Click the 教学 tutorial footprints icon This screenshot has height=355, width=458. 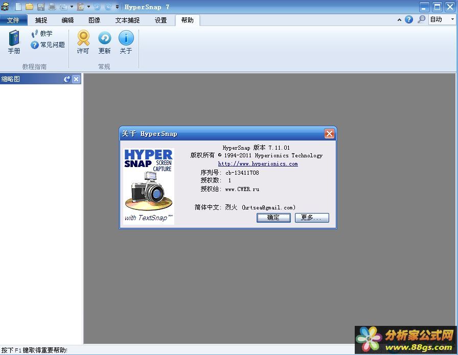[42, 33]
